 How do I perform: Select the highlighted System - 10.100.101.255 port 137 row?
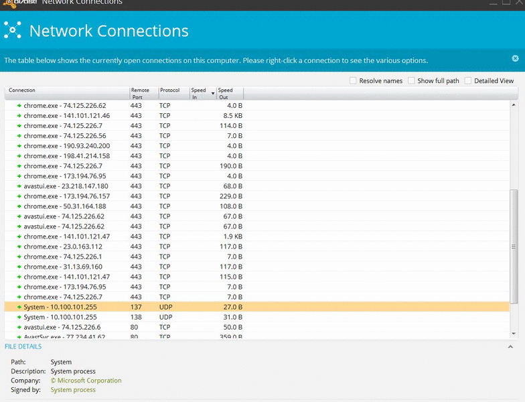point(257,307)
